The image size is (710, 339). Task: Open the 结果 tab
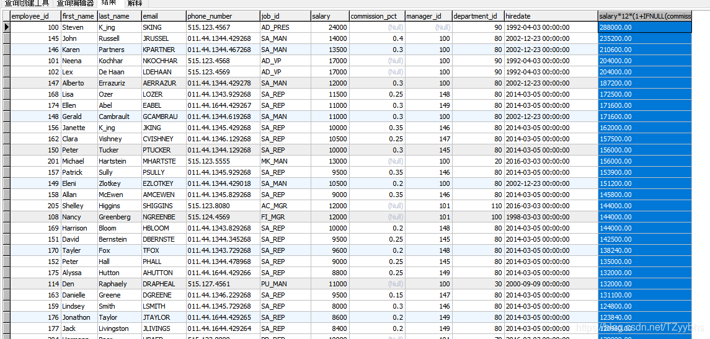110,3
